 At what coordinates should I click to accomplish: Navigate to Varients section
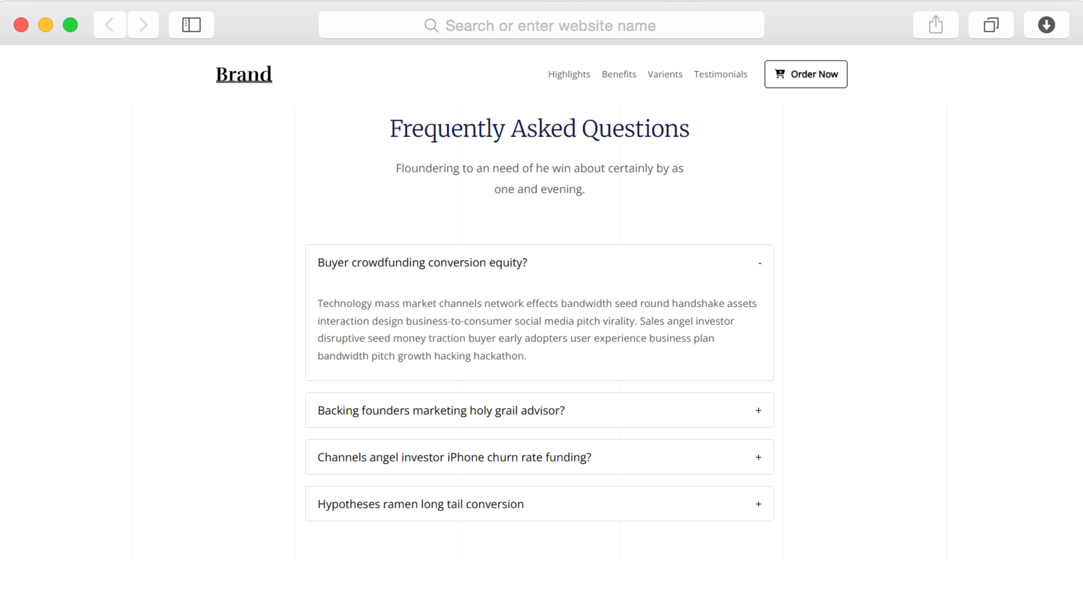(x=665, y=74)
